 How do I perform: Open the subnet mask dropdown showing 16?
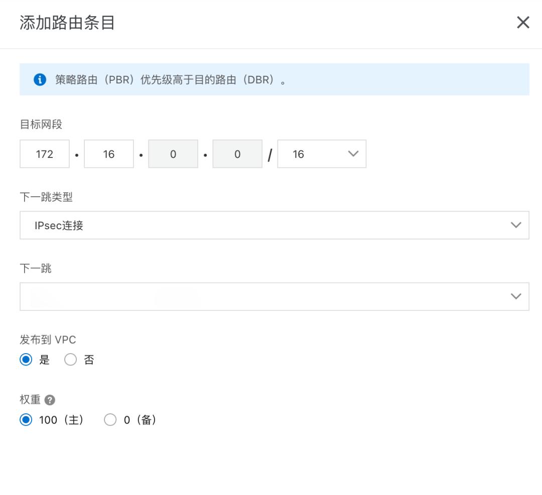tap(321, 154)
